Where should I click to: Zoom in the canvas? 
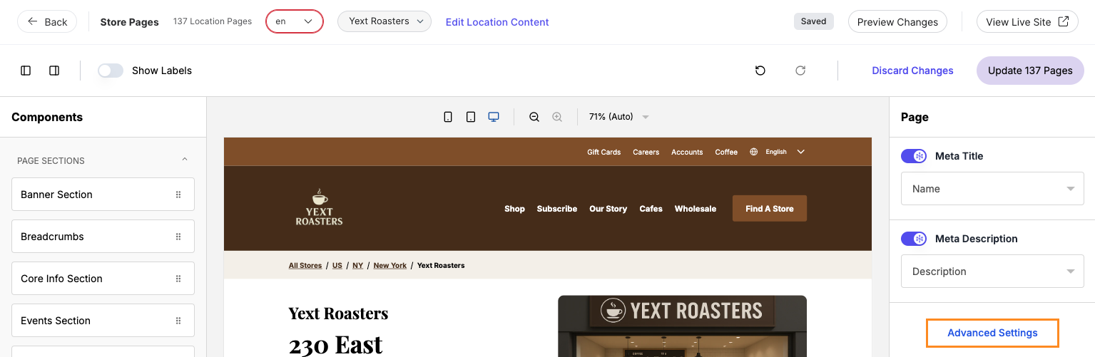click(x=557, y=117)
